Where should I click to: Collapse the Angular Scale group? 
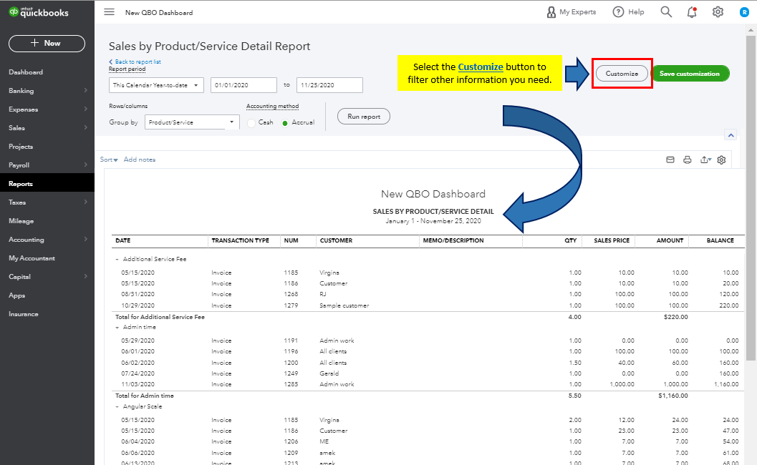(117, 406)
